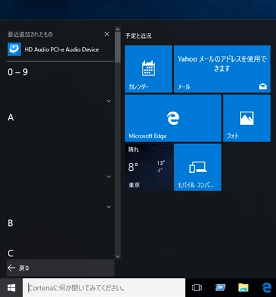The image size is (276, 297).
Task: Open HD Audio PCI-e Audio Device app
Action: click(60, 49)
